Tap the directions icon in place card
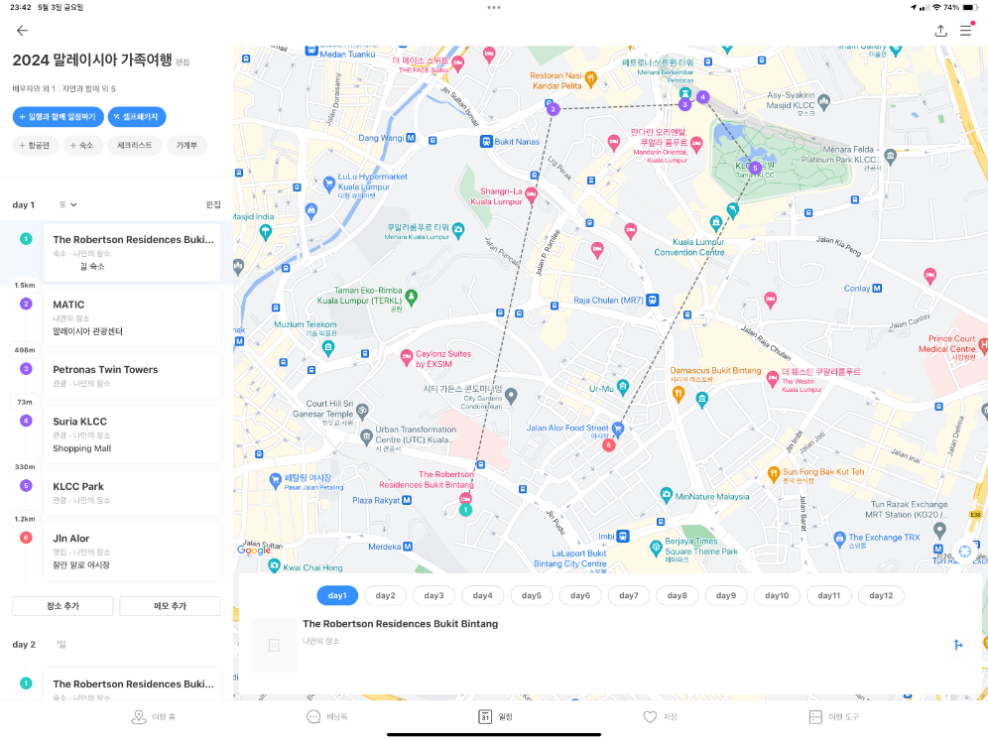This screenshot has width=988, height=741. point(958,645)
